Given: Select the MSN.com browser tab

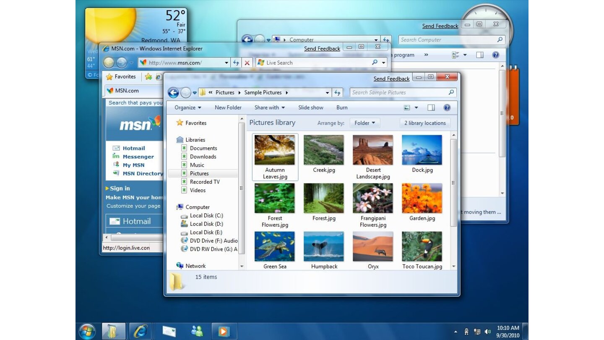Looking at the screenshot, I should 133,91.
